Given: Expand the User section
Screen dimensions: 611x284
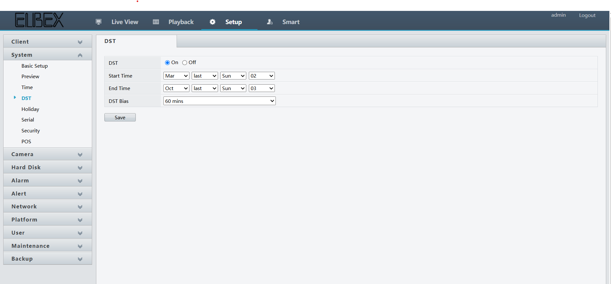Looking at the screenshot, I should pyautogui.click(x=48, y=233).
